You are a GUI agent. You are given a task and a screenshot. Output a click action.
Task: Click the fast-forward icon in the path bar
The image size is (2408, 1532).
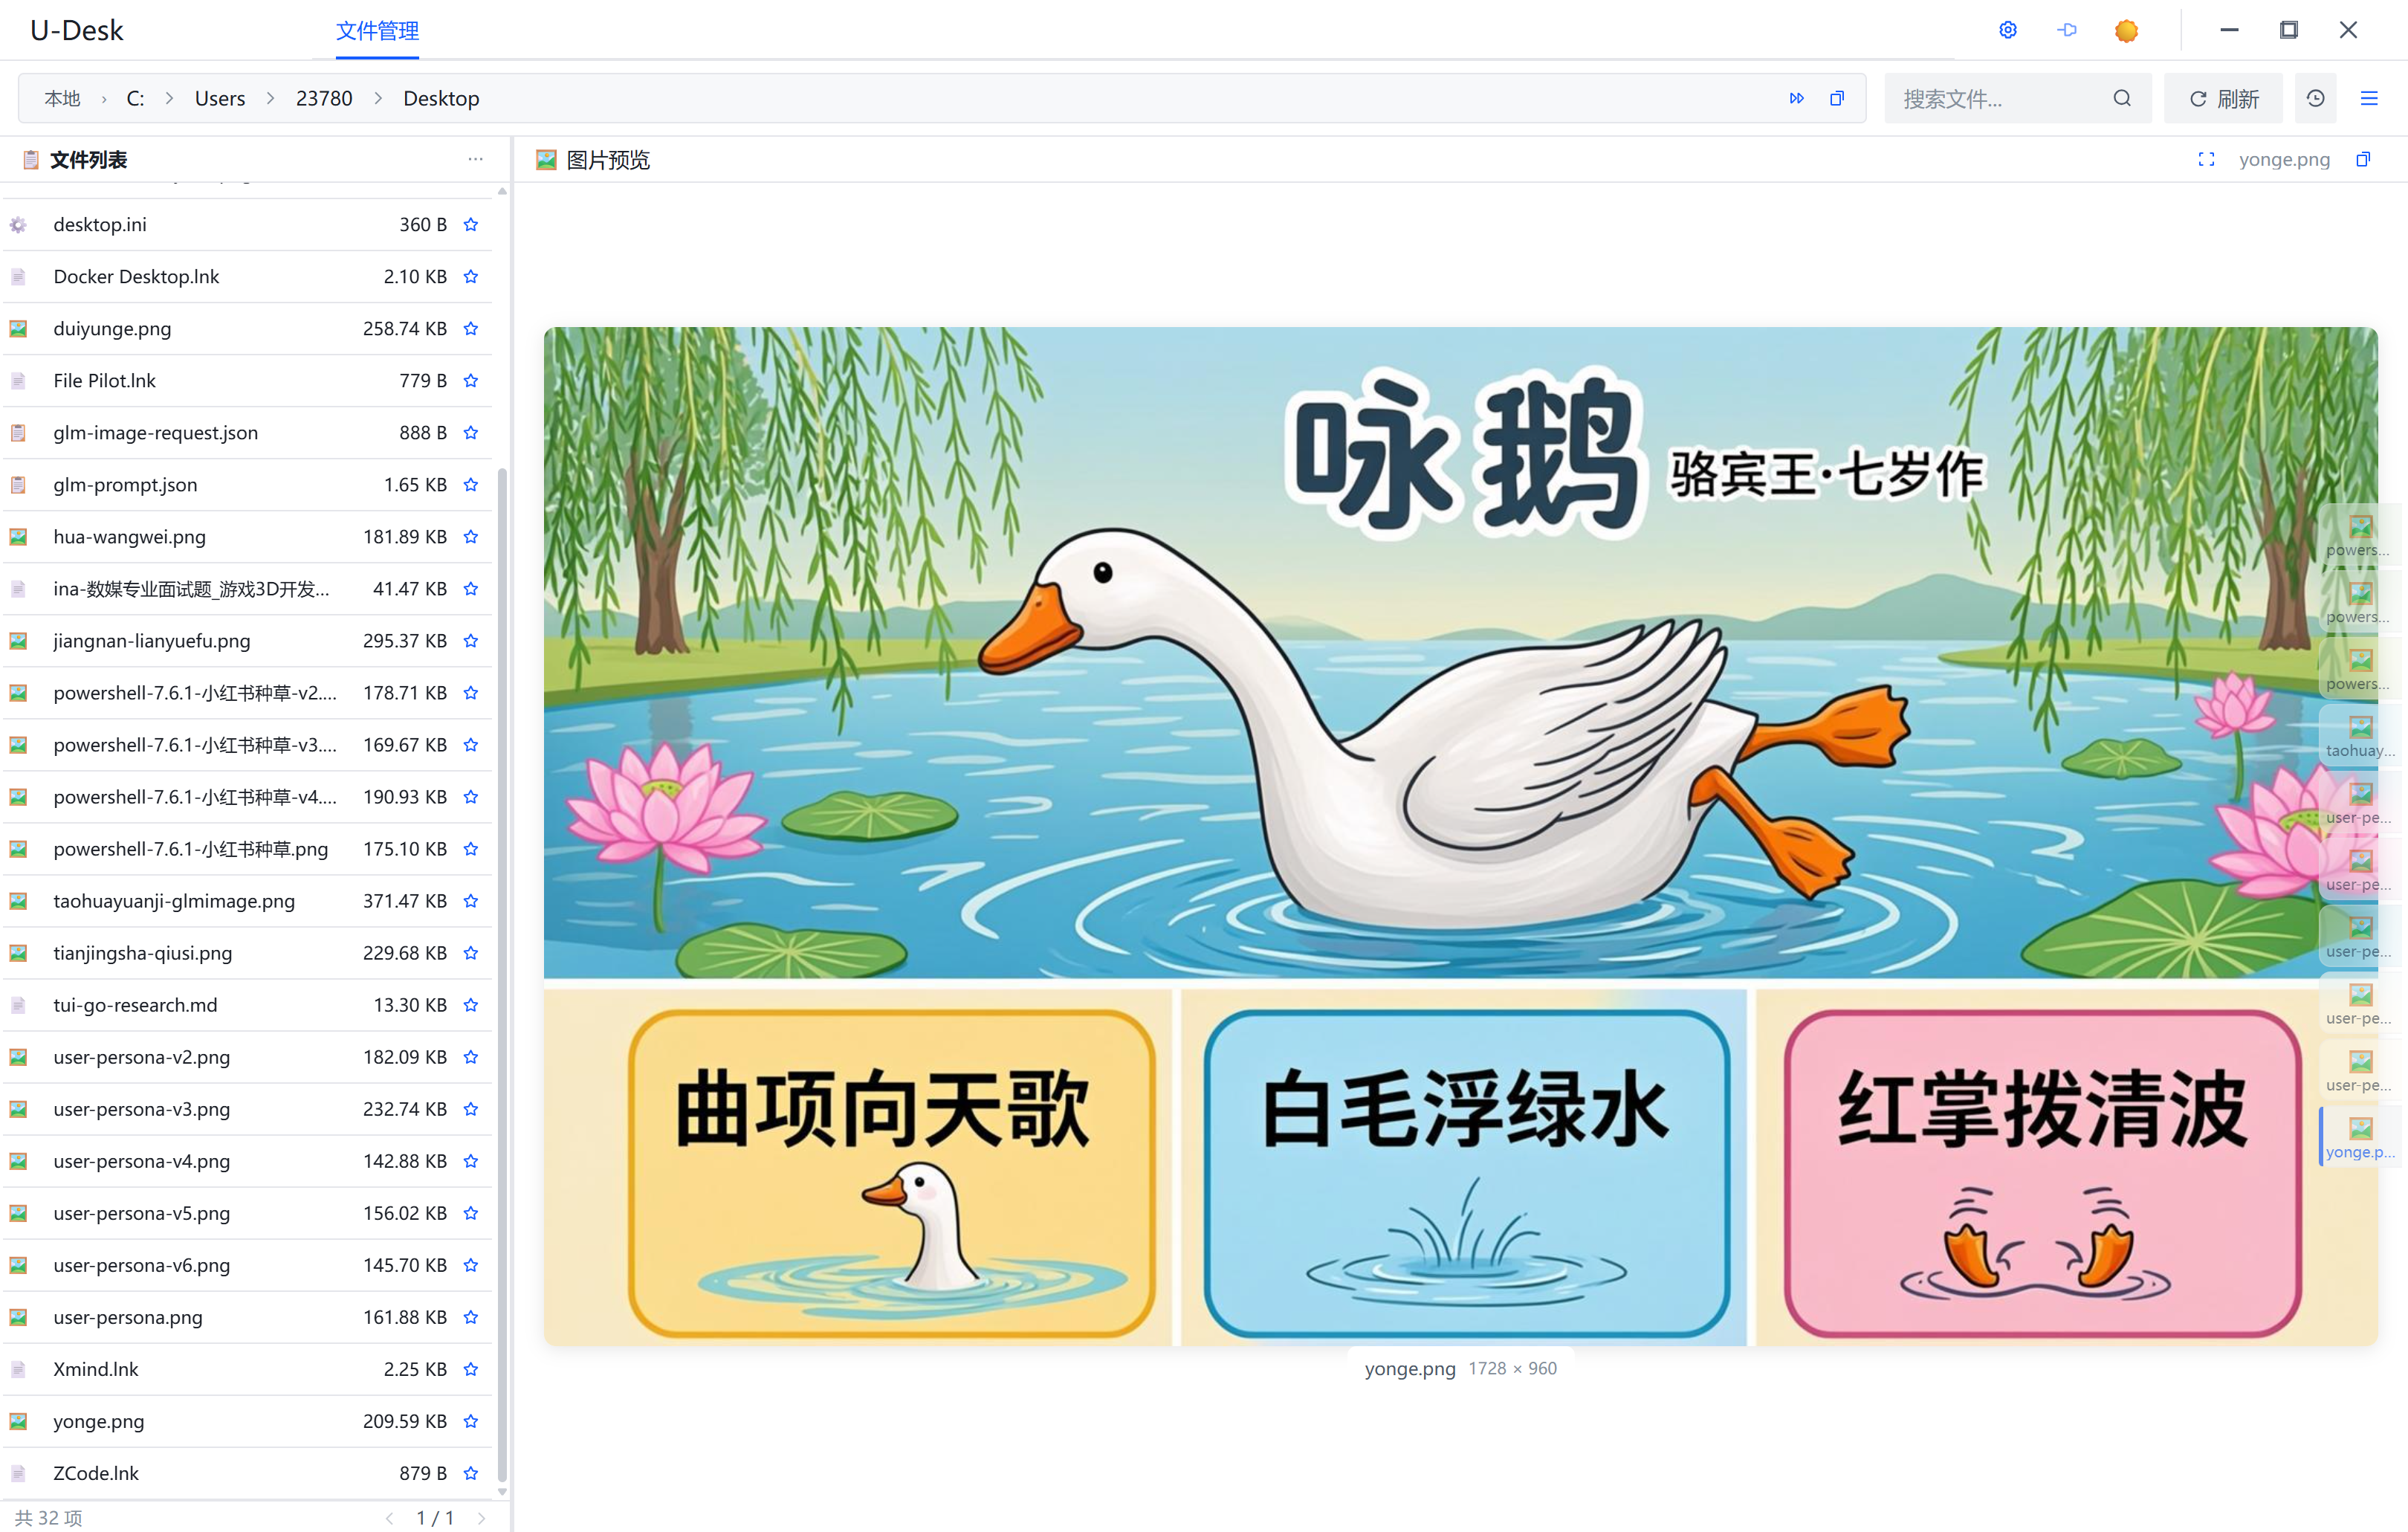[x=1797, y=98]
